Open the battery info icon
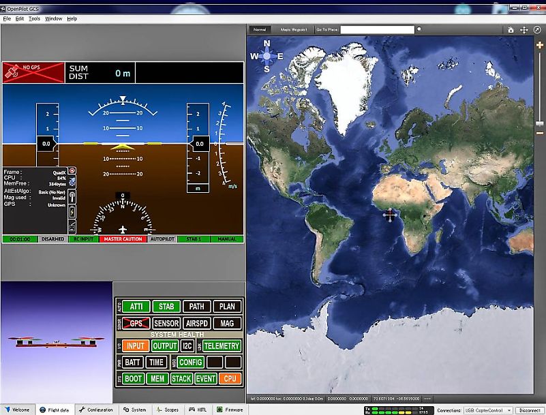Screen dimensions: 546x415 [x=72, y=212]
